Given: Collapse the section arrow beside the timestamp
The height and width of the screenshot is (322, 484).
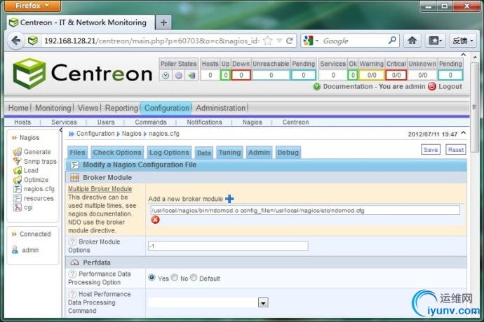Looking at the screenshot, I should [x=464, y=133].
